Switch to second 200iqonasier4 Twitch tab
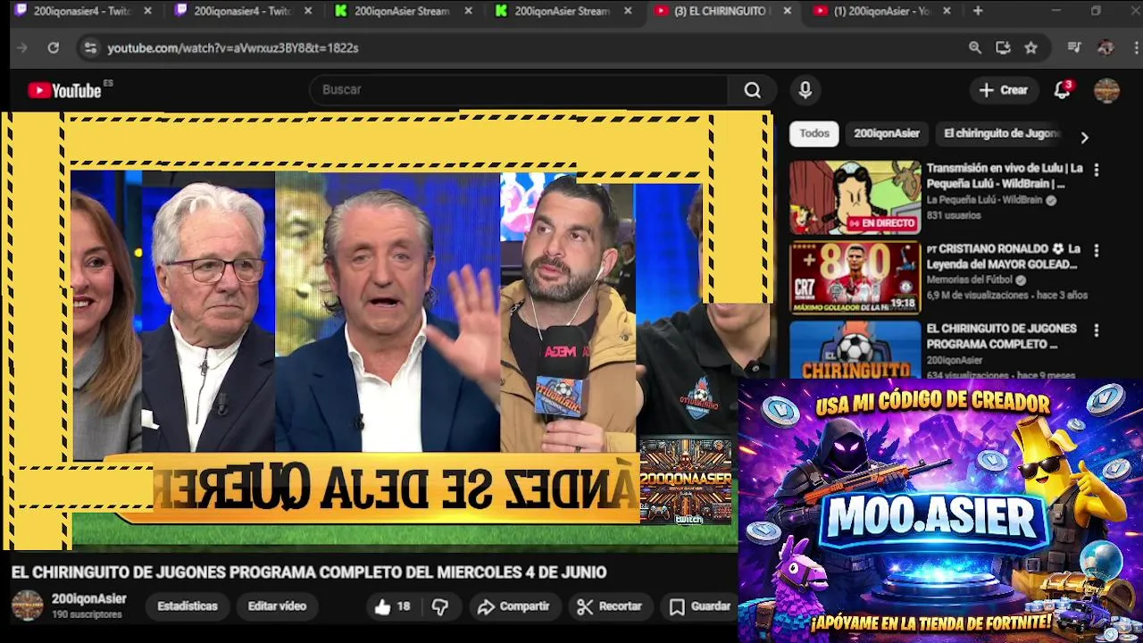 tap(241, 11)
